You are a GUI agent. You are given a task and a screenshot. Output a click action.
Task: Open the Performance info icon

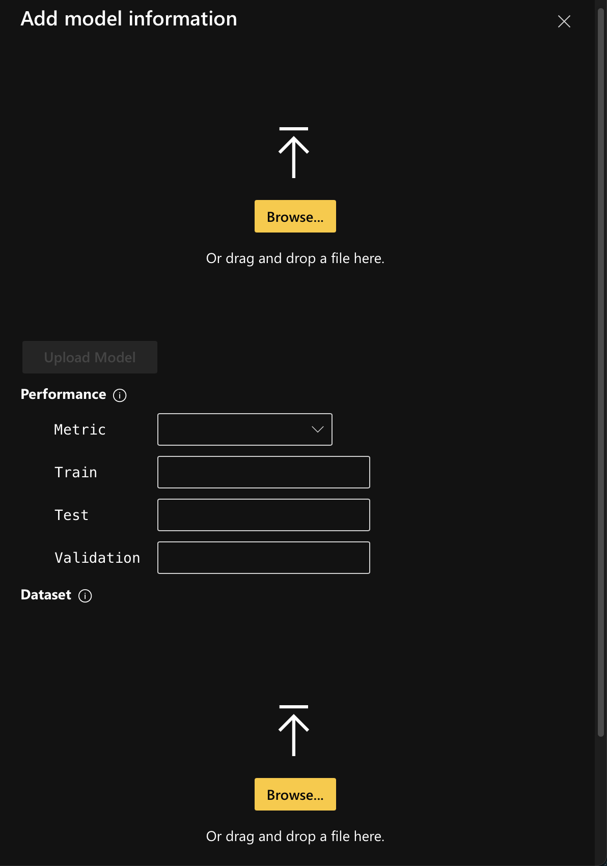tap(120, 395)
